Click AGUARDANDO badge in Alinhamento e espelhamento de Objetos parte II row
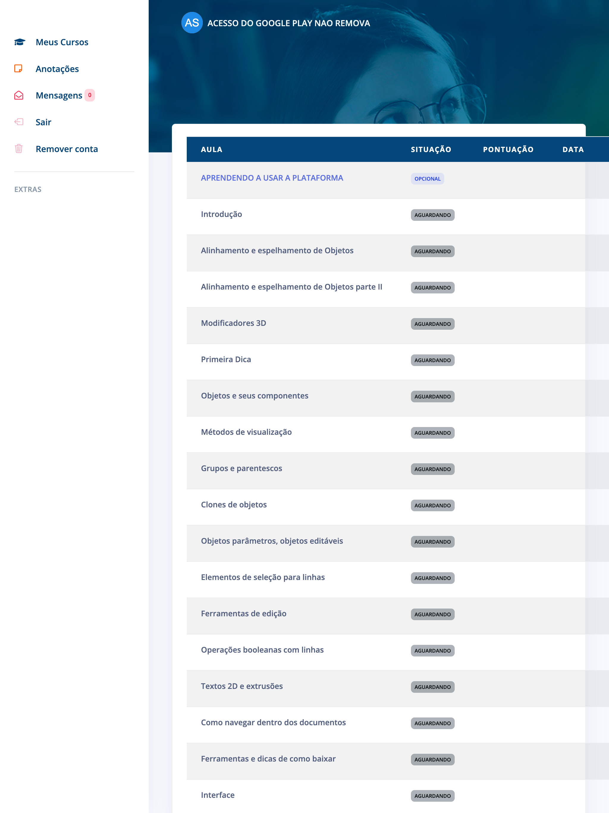The height and width of the screenshot is (813, 609). [x=432, y=287]
